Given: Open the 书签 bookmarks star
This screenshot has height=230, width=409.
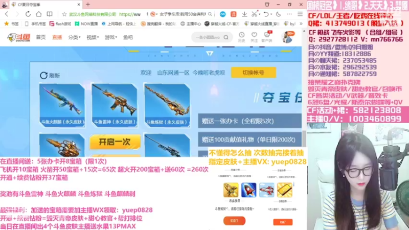Looking at the screenshot, I should tap(11, 24).
